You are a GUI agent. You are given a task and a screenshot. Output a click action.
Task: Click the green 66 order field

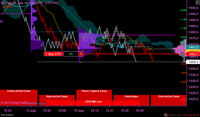71,54
